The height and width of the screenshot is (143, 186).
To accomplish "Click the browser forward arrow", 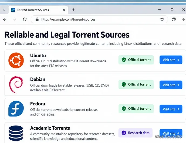I will click(x=15, y=19).
